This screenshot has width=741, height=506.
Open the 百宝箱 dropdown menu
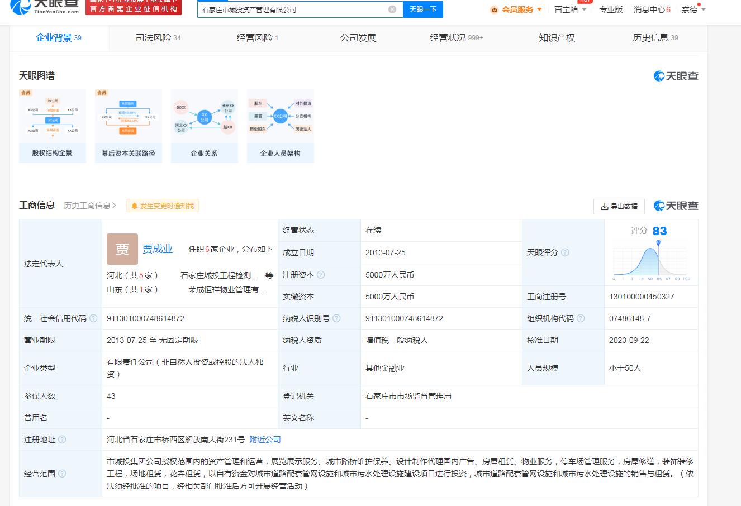point(571,9)
